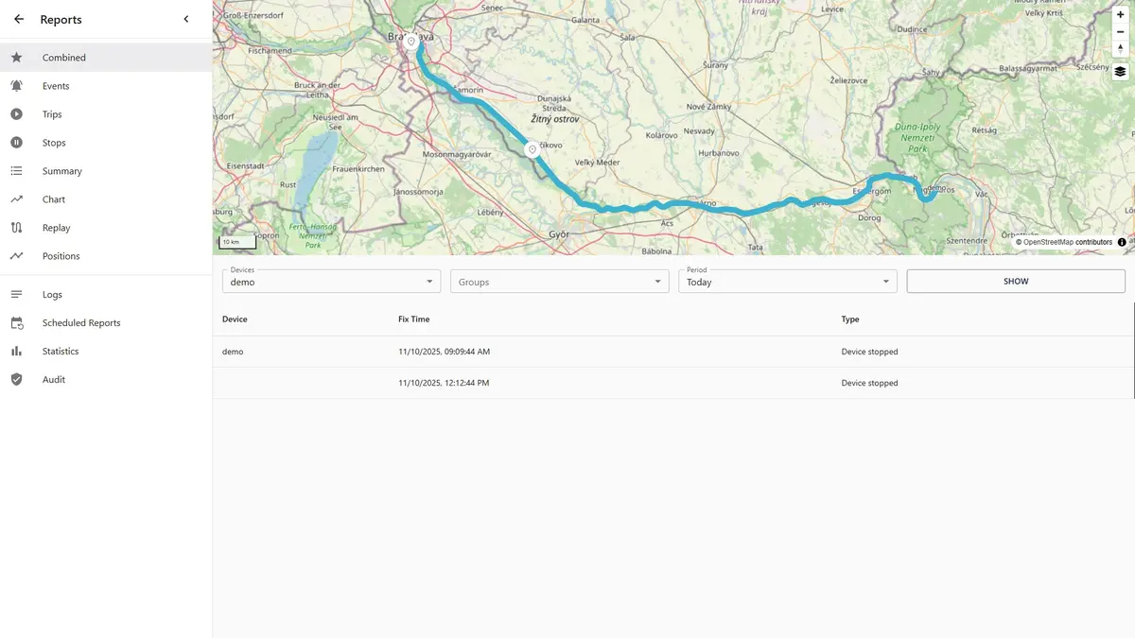Screen dimensions: 1135x638
Task: Select the star icon for Combined report
Action: click(x=15, y=57)
